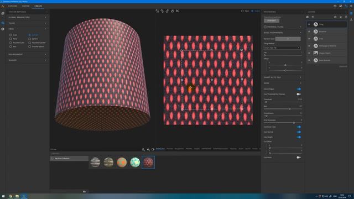Select the Equalizer layer
Image resolution: width=354 pixels, height=199 pixels.
[x=327, y=32]
